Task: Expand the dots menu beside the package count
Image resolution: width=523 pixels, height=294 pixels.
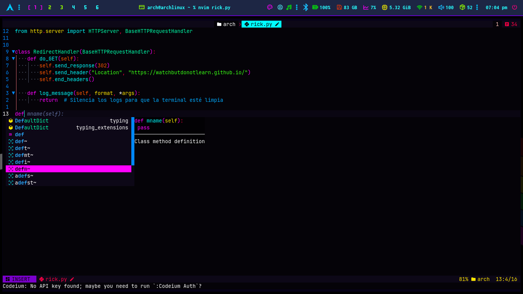Action: (477, 7)
